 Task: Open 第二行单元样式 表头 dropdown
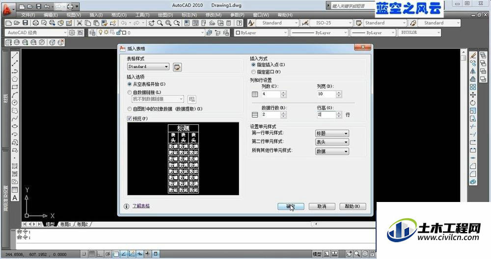(x=332, y=142)
